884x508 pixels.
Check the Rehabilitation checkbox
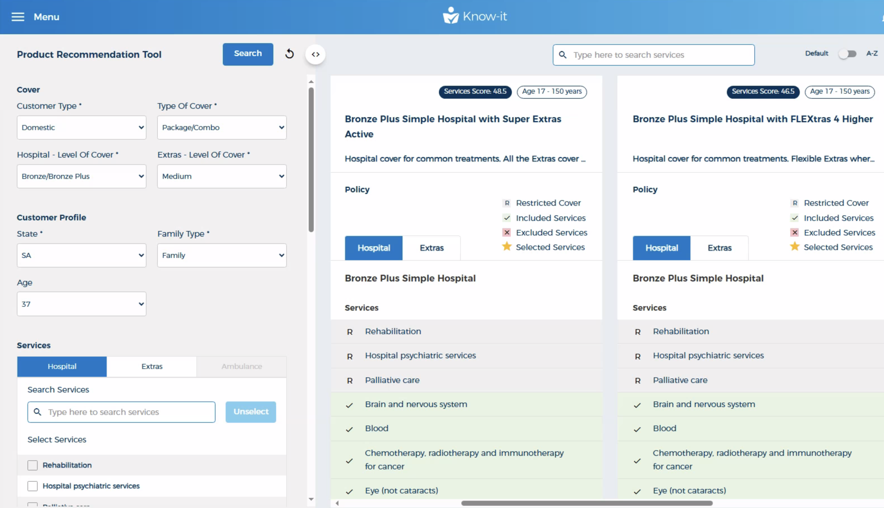[33, 465]
